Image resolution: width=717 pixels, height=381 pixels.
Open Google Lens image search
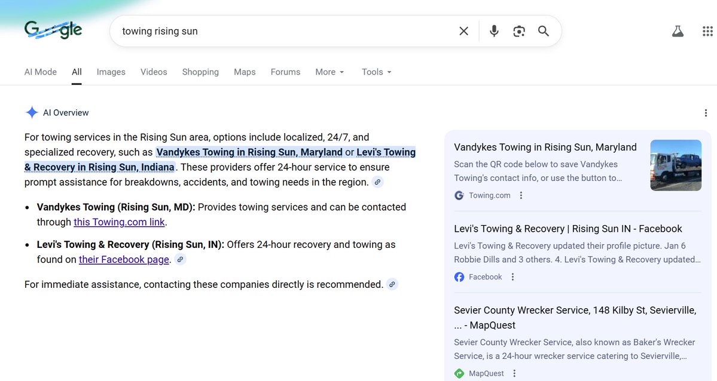518,31
